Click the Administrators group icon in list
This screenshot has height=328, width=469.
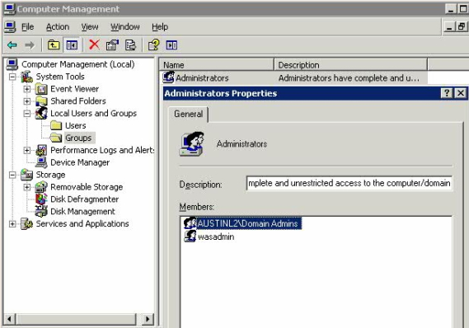pos(168,77)
